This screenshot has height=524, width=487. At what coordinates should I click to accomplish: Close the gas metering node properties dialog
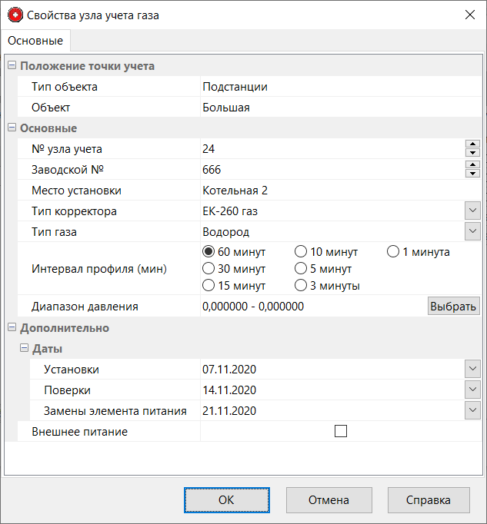click(469, 15)
